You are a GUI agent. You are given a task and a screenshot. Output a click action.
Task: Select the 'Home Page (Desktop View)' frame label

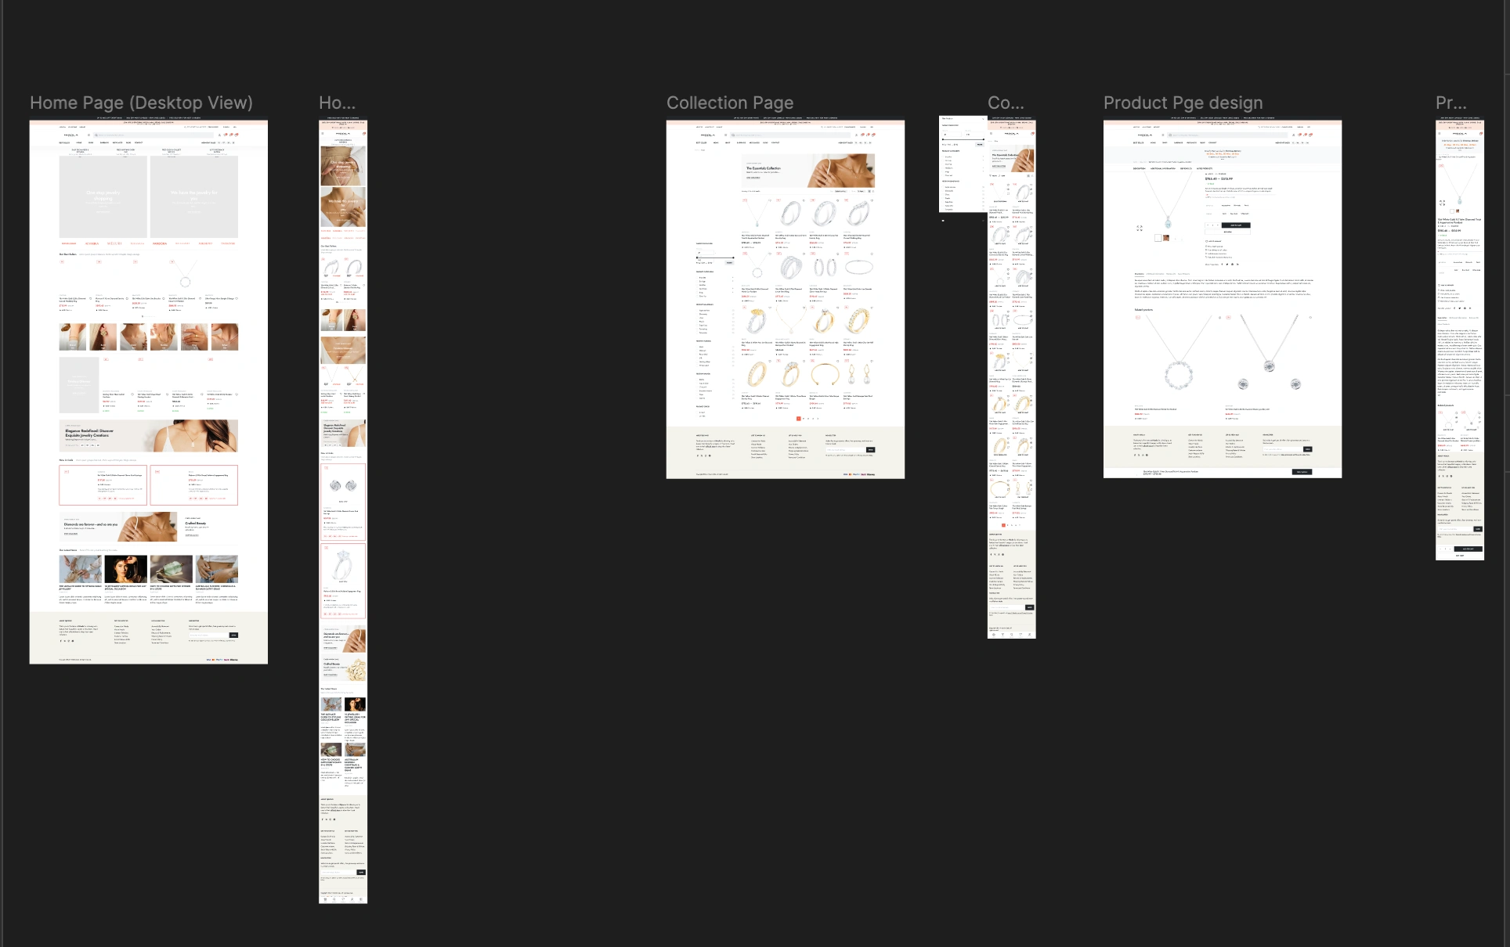click(x=141, y=103)
